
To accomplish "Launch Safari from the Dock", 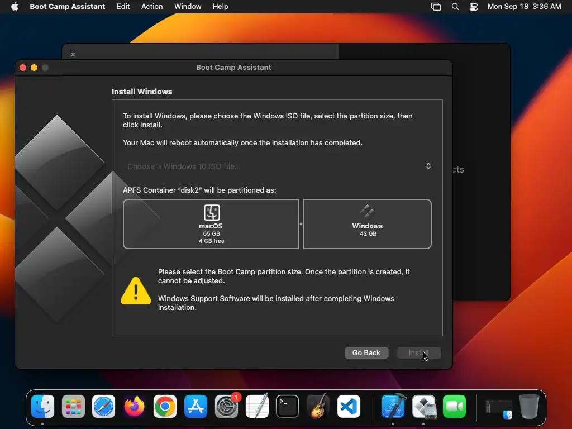I will coord(103,407).
